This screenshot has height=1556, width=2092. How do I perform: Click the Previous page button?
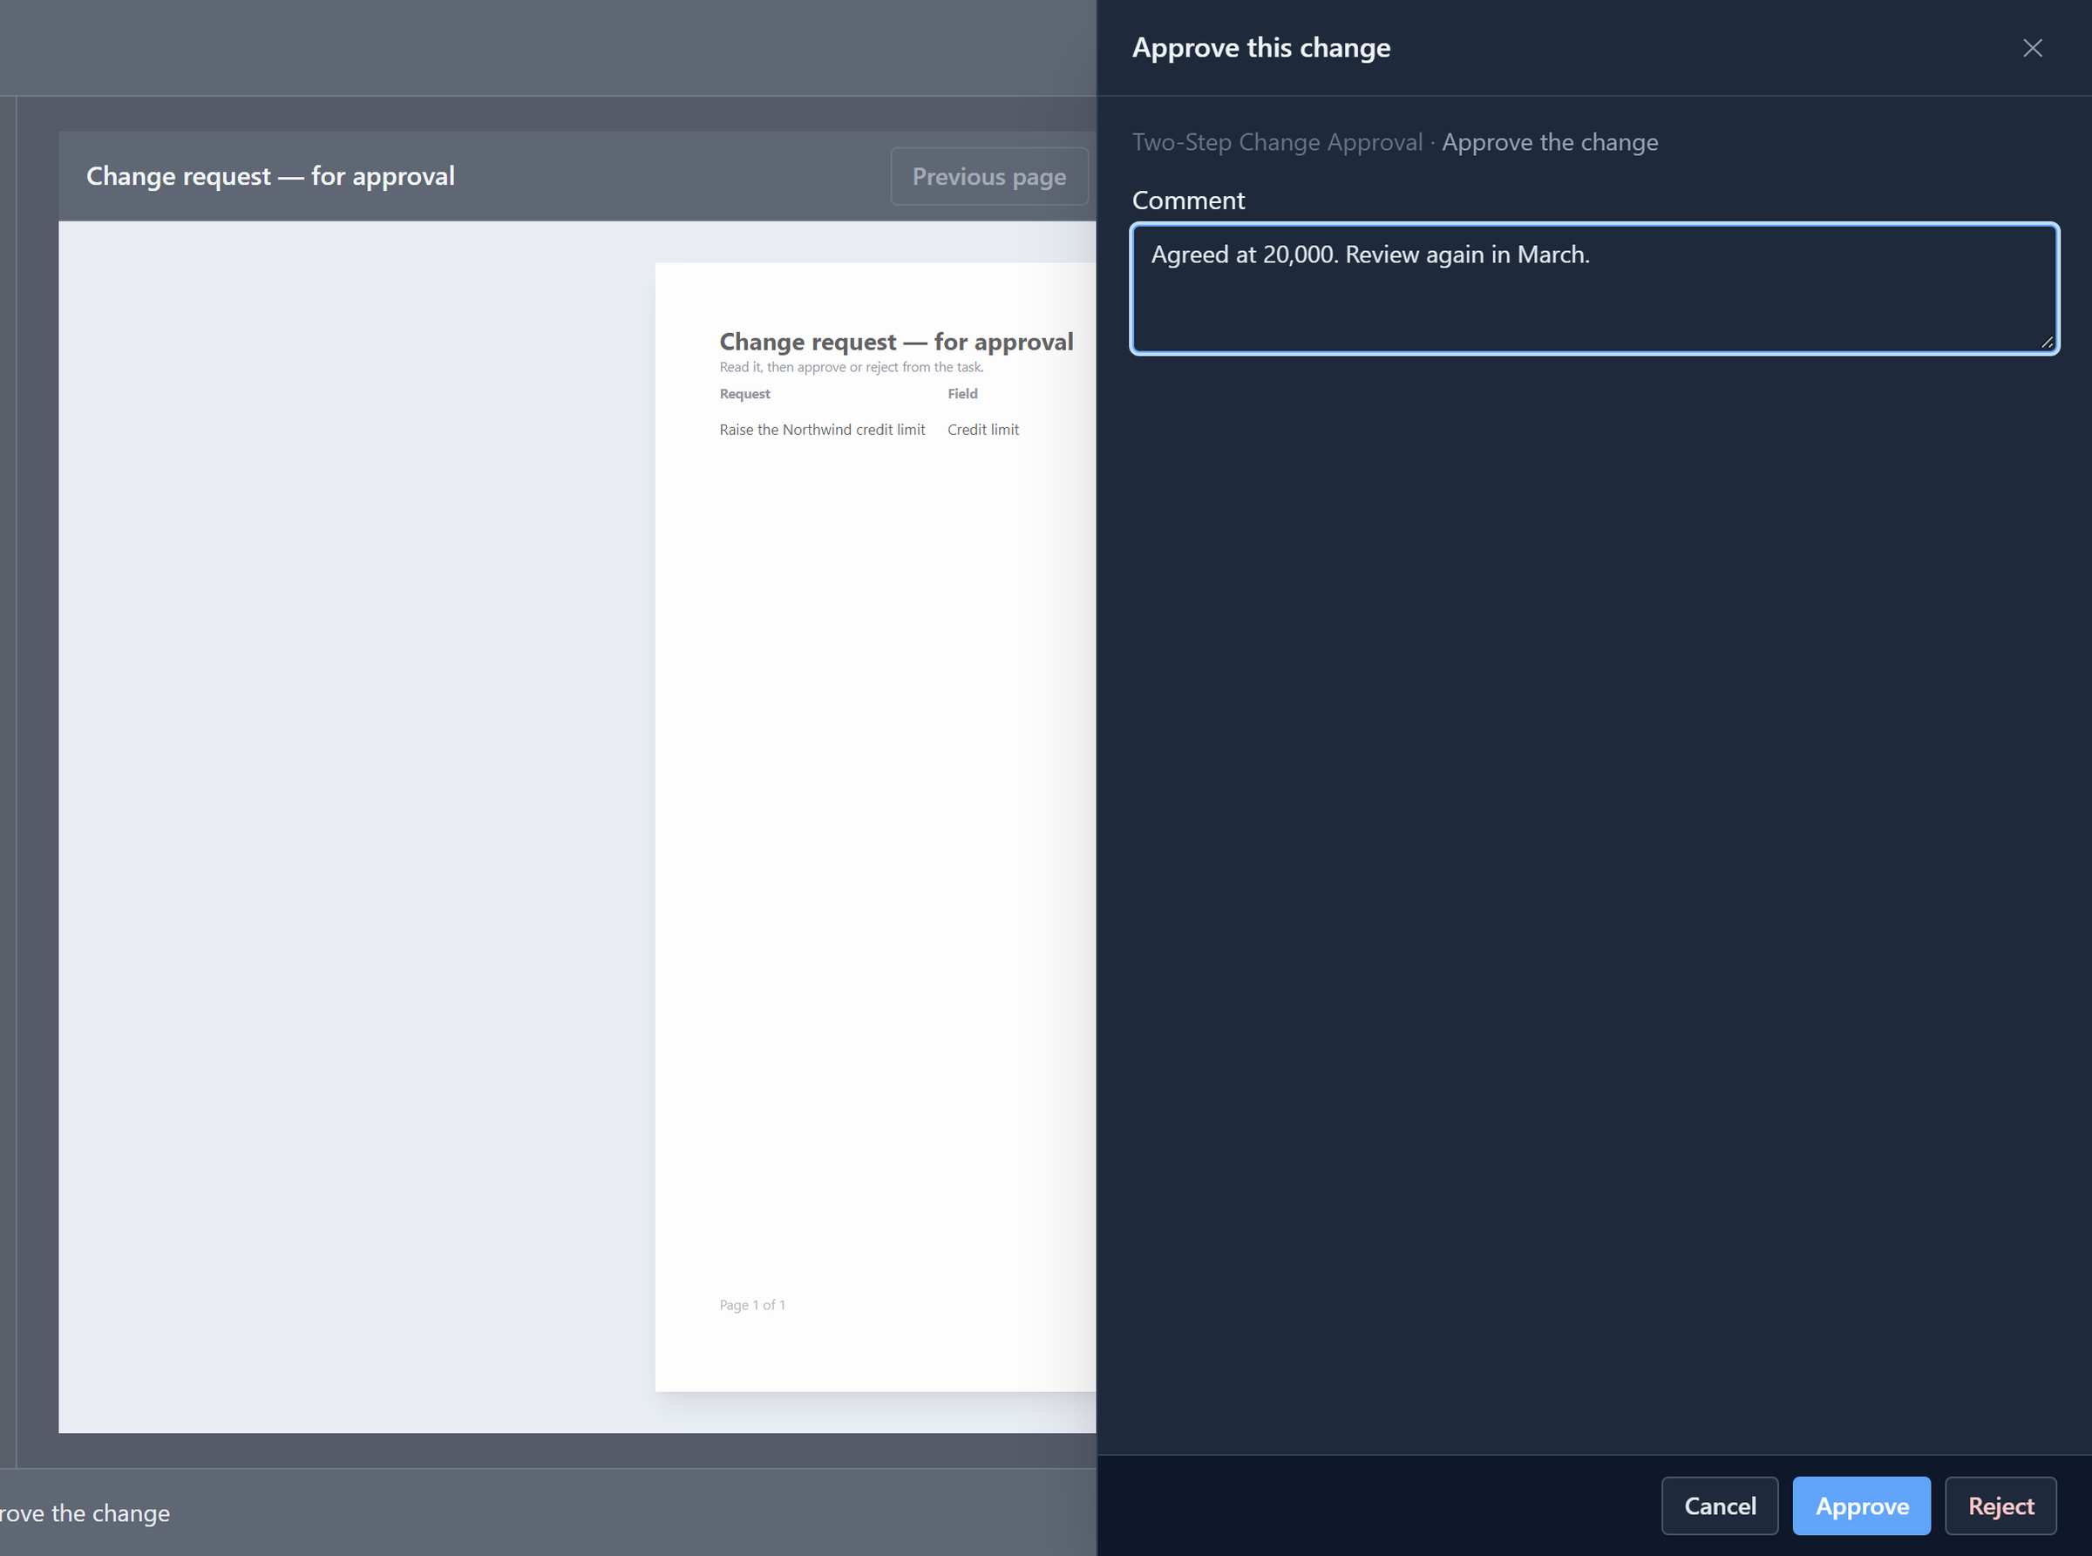click(988, 176)
